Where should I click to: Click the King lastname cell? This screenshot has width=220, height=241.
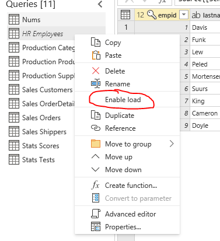click(x=205, y=101)
